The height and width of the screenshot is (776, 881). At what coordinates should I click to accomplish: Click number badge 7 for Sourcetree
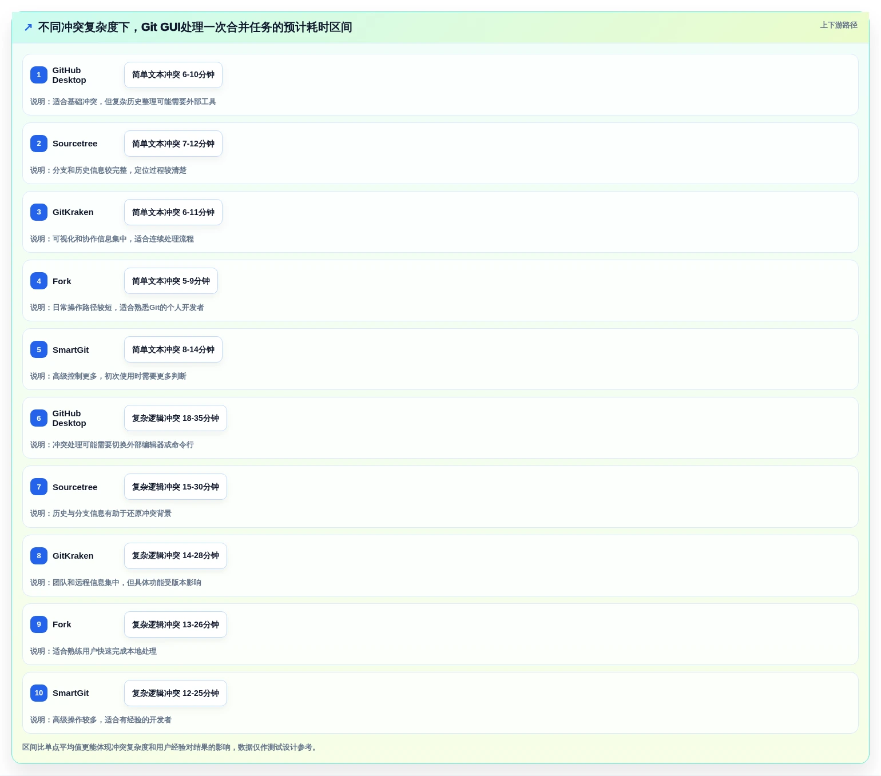pos(39,487)
